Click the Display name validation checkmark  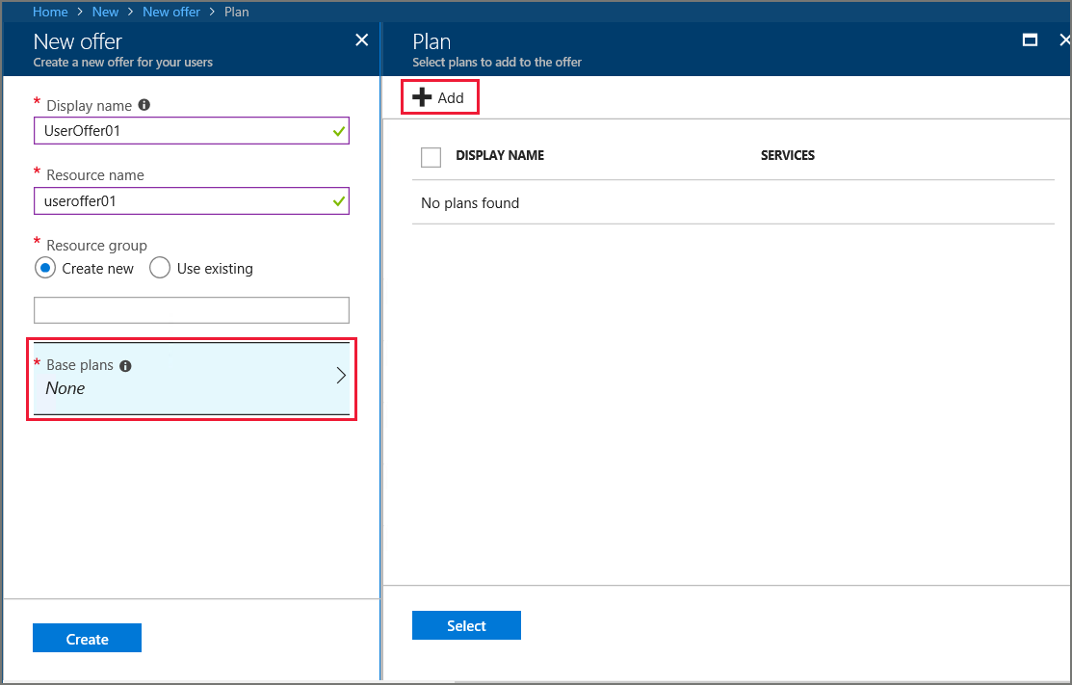(338, 130)
